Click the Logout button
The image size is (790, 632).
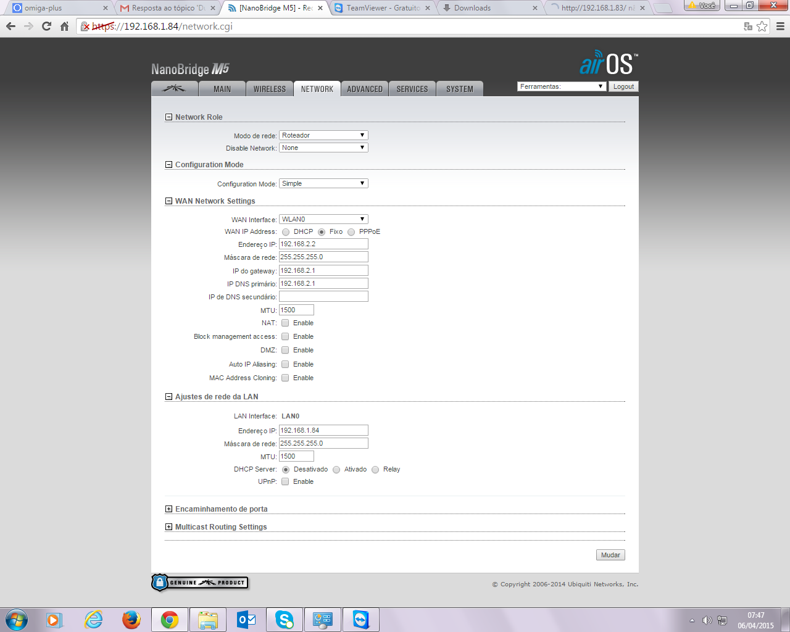pyautogui.click(x=623, y=86)
